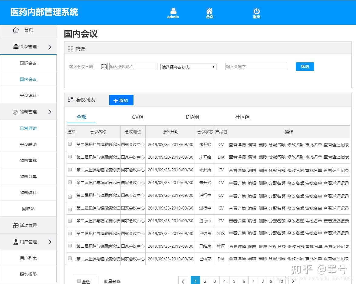The image size is (356, 284).
Task: Open 会议辅助 in sidebar
Action: 28,144
